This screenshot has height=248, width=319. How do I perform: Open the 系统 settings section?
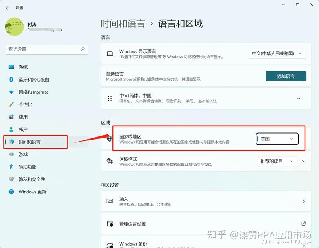23,67
